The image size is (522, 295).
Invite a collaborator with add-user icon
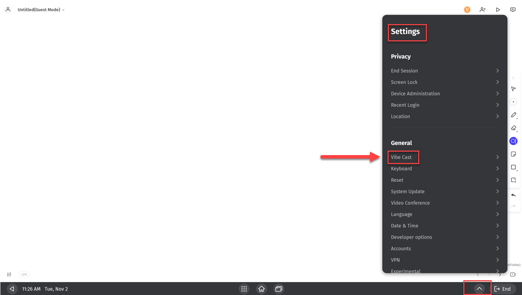pos(482,10)
